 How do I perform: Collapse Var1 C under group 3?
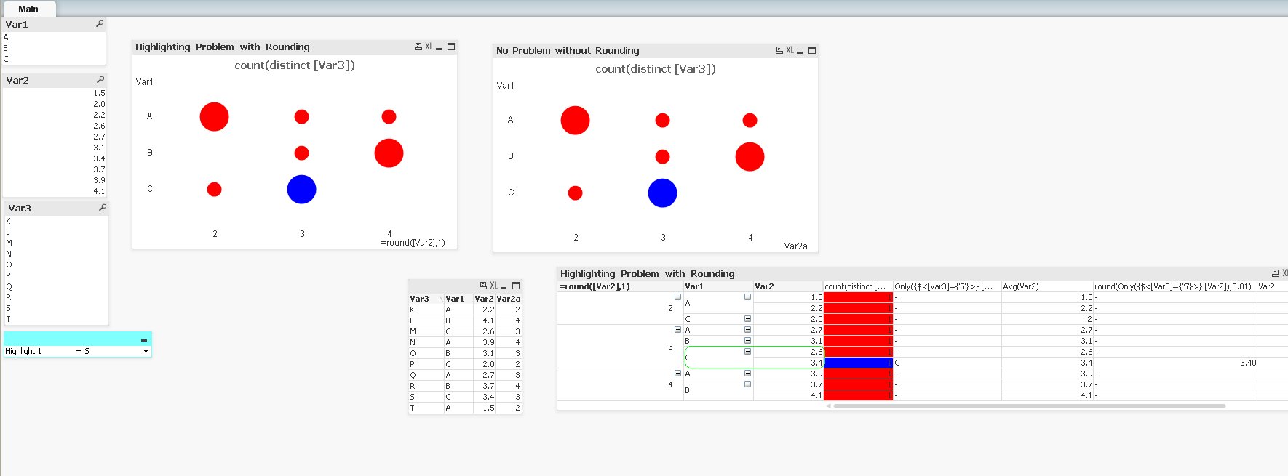pyautogui.click(x=747, y=352)
